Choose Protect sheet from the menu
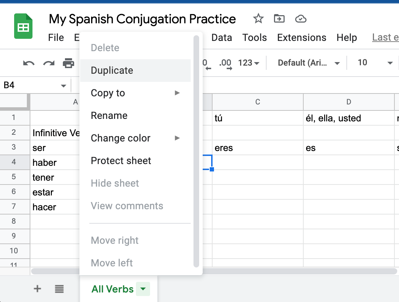The image size is (399, 302). coord(121,161)
